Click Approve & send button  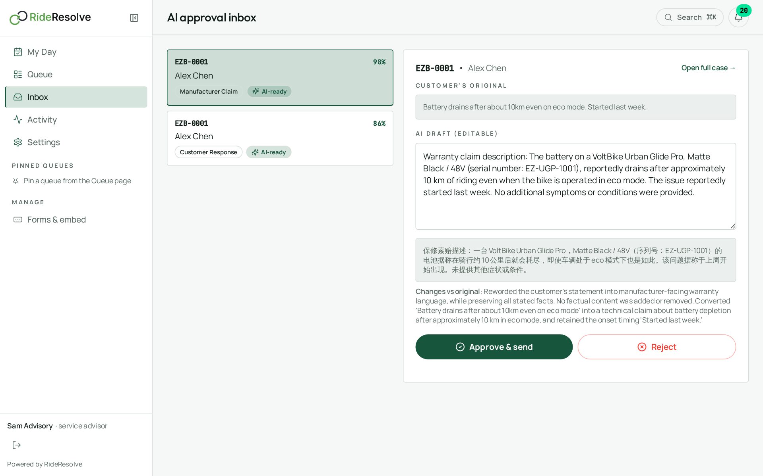(x=494, y=347)
